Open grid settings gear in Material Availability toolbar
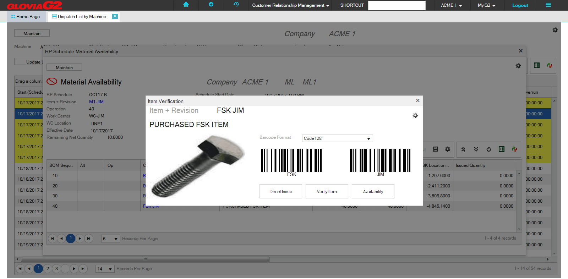 point(448,149)
